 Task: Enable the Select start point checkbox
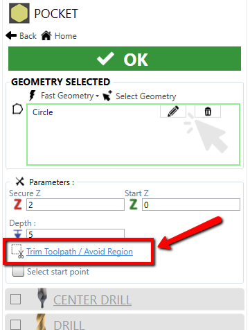18,271
